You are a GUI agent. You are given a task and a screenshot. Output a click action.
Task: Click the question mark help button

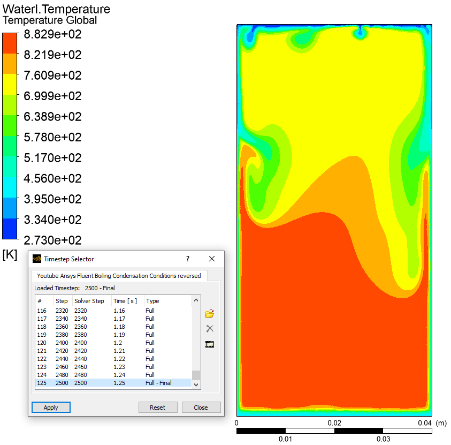(188, 259)
